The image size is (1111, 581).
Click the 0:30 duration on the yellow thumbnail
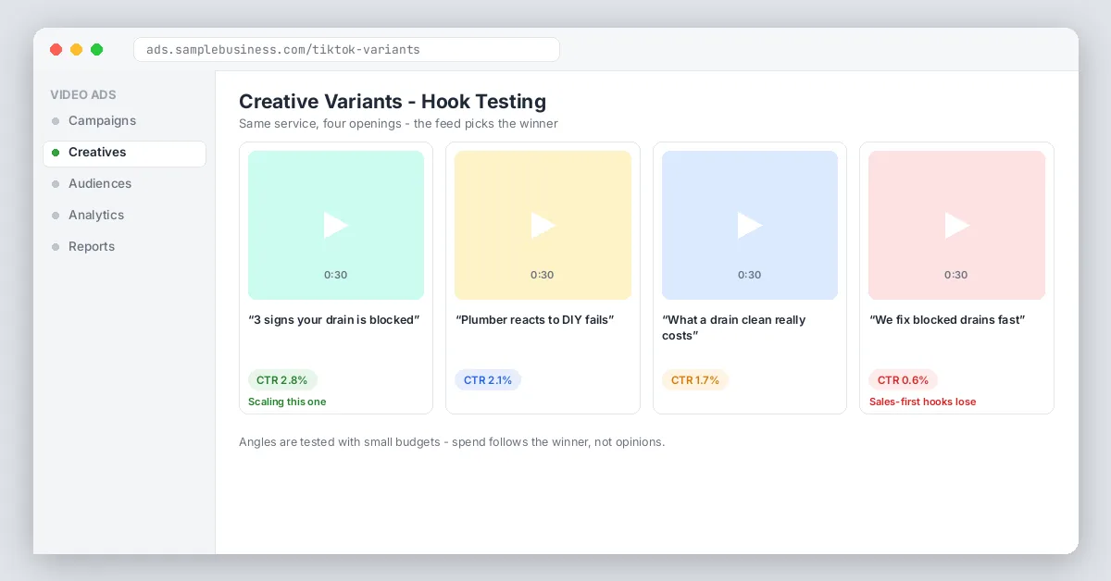coord(543,275)
